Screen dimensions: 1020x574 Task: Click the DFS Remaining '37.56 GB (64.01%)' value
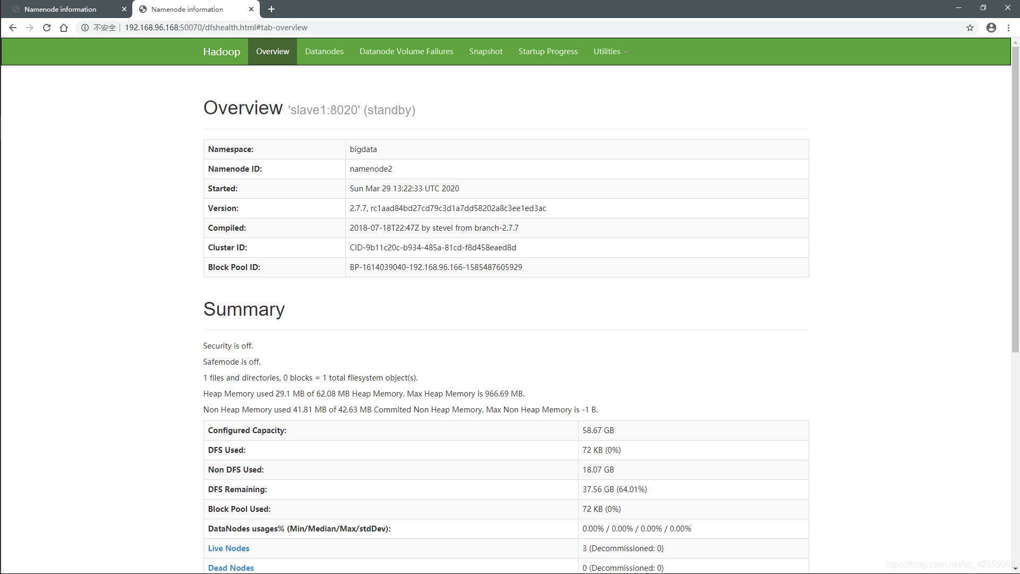tap(615, 489)
